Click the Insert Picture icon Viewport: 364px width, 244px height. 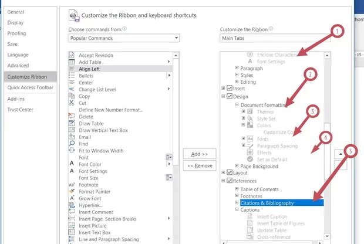pyautogui.click(x=72, y=225)
